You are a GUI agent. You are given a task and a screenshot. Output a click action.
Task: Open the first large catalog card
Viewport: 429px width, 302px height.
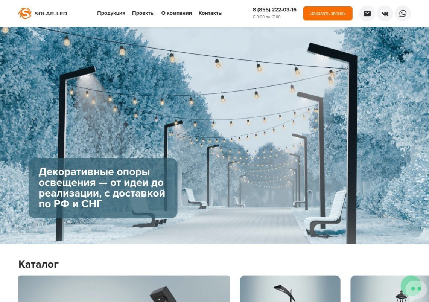click(124, 288)
